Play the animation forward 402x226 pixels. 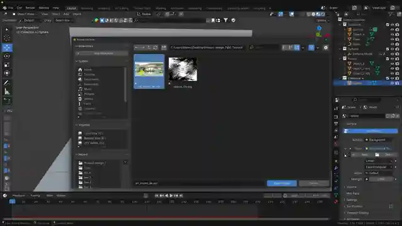(x=171, y=195)
